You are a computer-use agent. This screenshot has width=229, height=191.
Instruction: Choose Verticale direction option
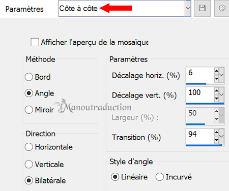28,164
